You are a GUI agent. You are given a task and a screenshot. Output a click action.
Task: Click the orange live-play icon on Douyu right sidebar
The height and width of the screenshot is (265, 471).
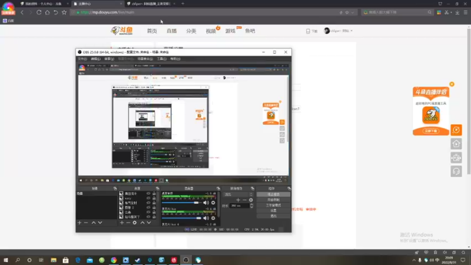(456, 130)
